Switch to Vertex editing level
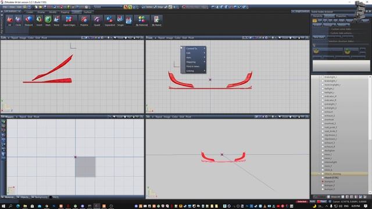This screenshot has height=209, width=372. click(x=148, y=7)
